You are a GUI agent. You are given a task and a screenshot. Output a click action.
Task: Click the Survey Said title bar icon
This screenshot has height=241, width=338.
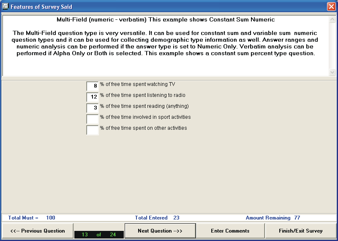point(5,6)
